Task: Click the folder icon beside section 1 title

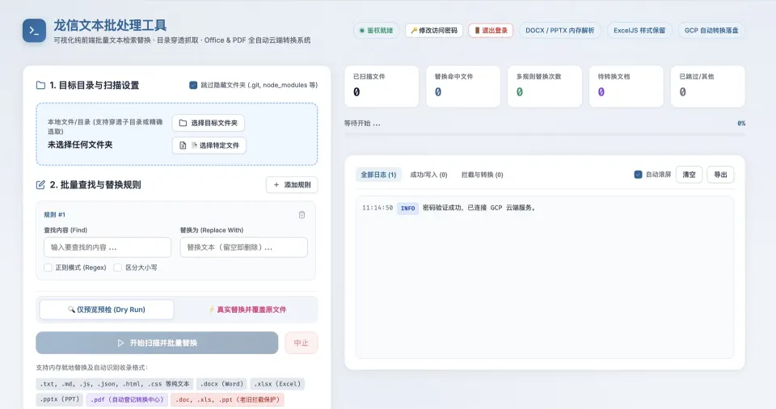Action: point(40,85)
